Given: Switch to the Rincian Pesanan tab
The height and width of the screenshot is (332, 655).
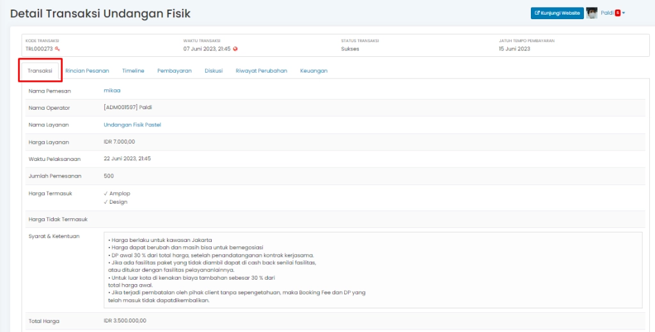Looking at the screenshot, I should pyautogui.click(x=87, y=71).
